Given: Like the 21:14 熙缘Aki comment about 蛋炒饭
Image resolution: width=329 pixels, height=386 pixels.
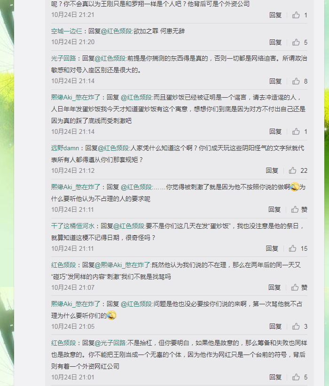Looking at the screenshot, I should pos(296,131).
